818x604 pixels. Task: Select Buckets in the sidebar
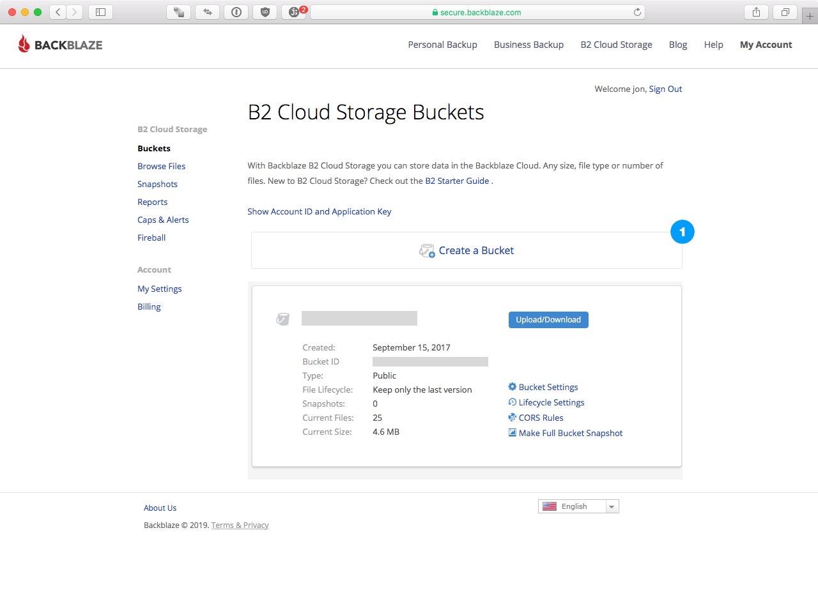[154, 148]
